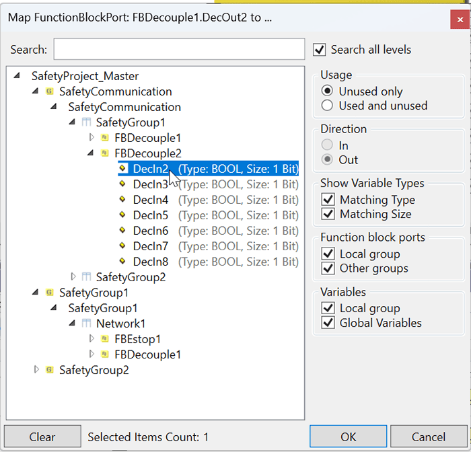Click the Network1 table icon

(x=86, y=324)
